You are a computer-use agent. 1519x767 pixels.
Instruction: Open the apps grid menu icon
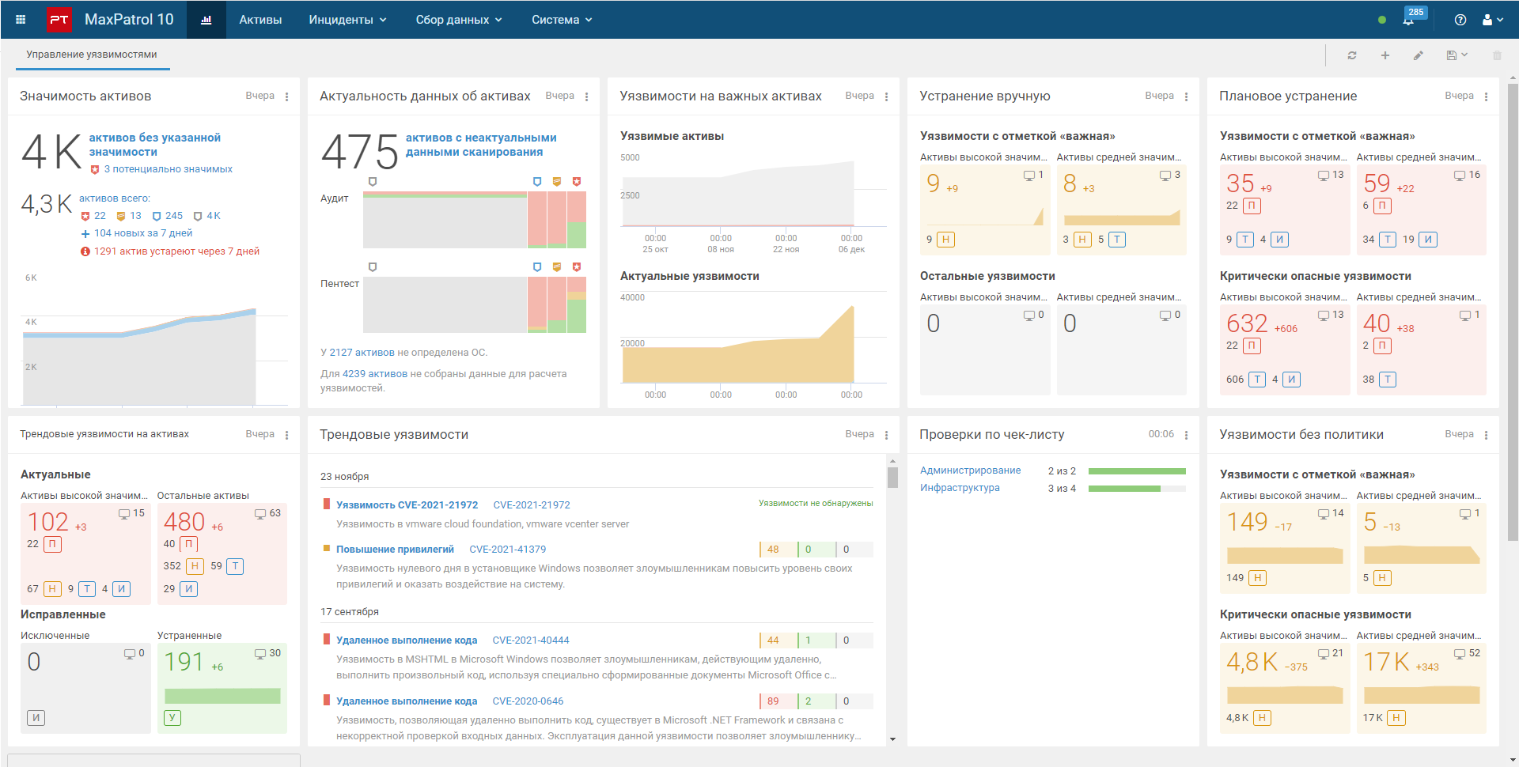coord(21,20)
